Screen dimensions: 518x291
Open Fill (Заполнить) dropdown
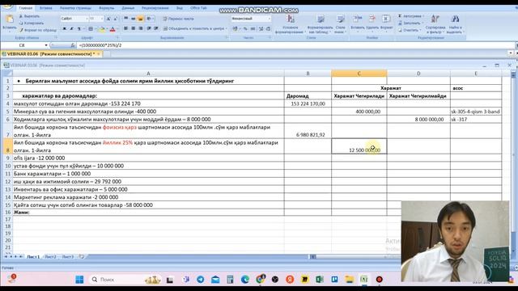(x=410, y=23)
